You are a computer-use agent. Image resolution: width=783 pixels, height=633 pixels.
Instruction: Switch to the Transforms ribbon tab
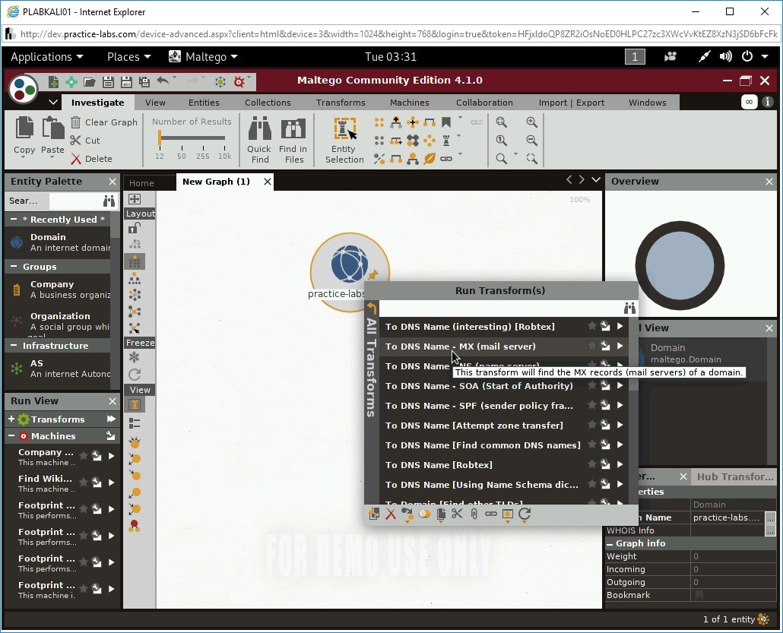click(340, 102)
